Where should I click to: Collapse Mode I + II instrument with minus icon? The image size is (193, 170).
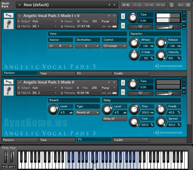point(184,17)
